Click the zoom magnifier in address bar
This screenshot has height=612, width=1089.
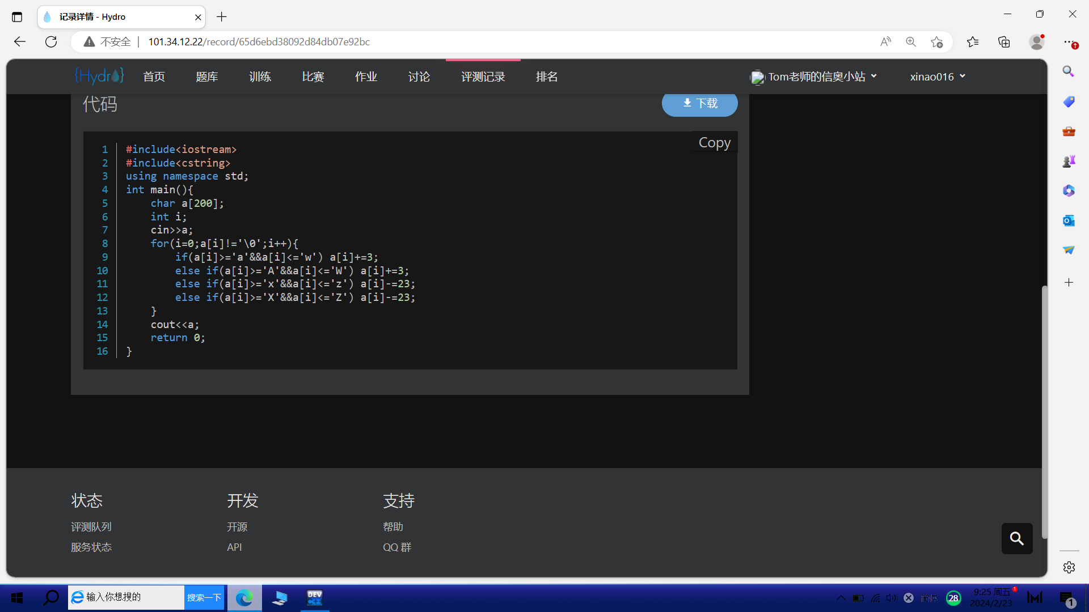911,42
